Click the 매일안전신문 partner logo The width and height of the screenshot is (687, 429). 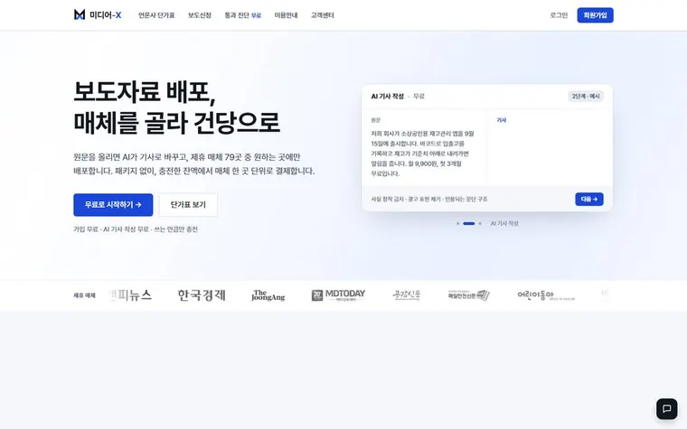468,295
